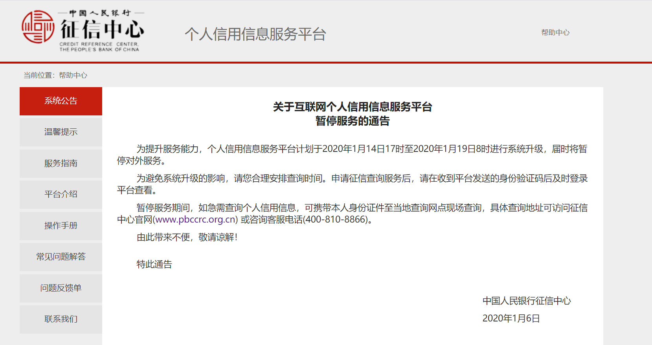Screen dimensions: 652x345
Task: Click the signature 中国人民银行征信中心
Action: click(x=527, y=301)
